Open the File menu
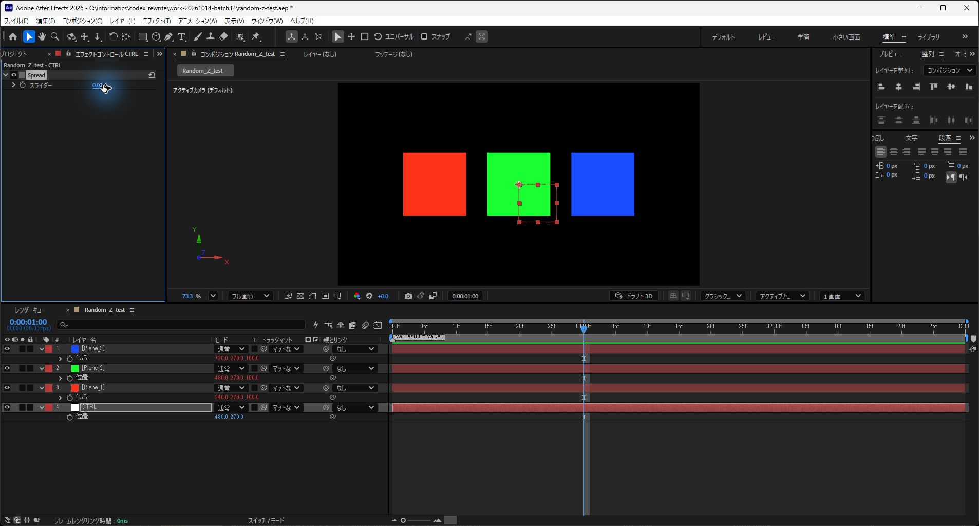Image resolution: width=979 pixels, height=526 pixels. pyautogui.click(x=16, y=21)
